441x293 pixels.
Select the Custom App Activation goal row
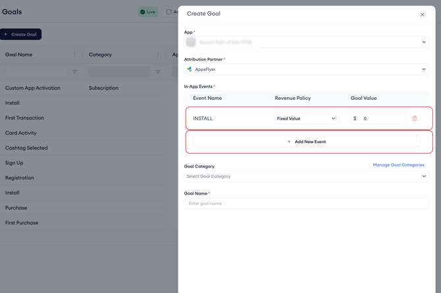click(33, 88)
